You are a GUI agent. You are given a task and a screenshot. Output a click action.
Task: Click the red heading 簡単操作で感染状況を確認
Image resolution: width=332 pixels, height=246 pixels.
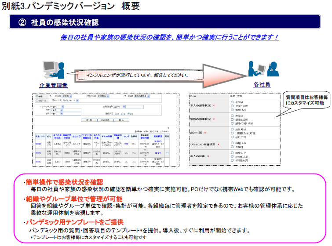[64, 182]
